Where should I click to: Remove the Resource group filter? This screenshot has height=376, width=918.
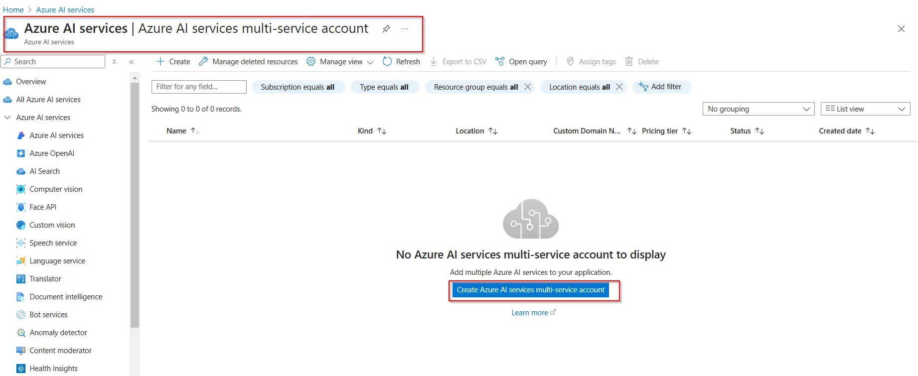[527, 87]
